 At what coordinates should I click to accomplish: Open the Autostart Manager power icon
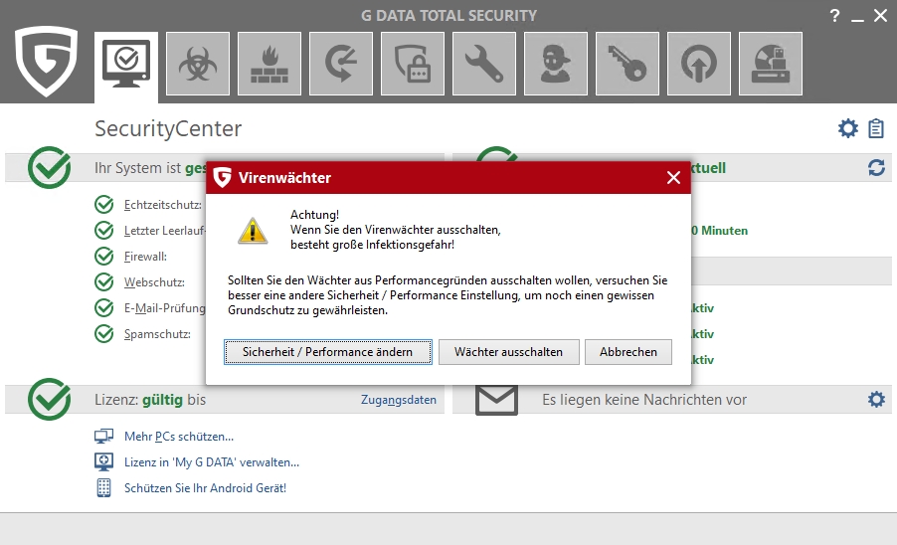coord(698,64)
